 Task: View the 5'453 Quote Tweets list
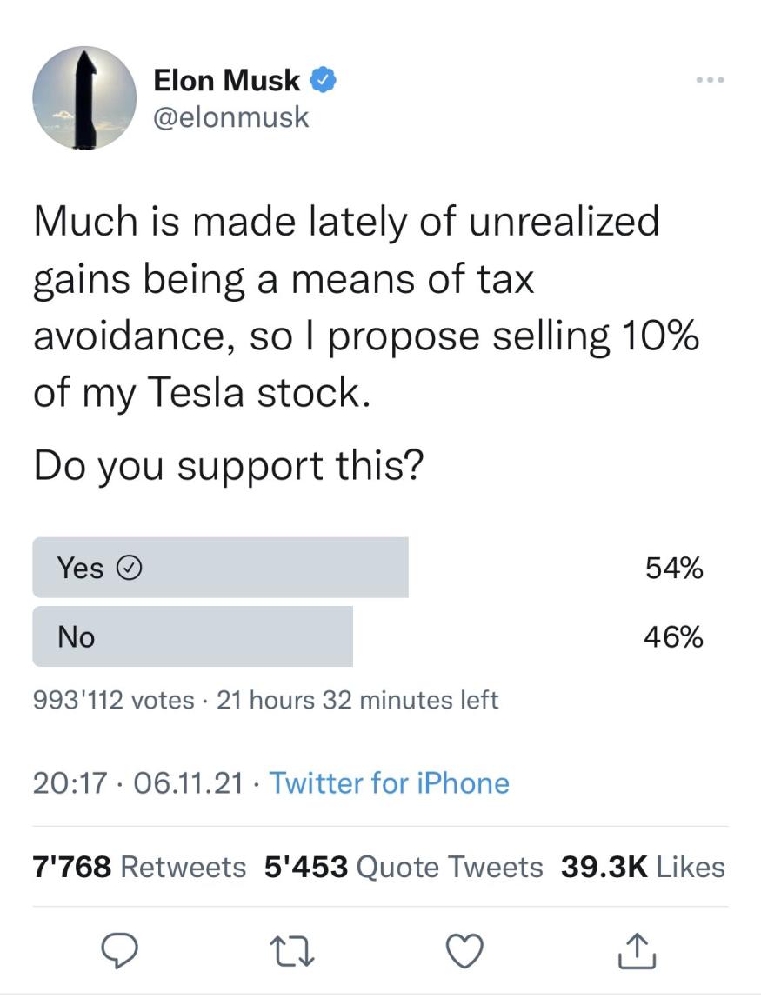(404, 867)
